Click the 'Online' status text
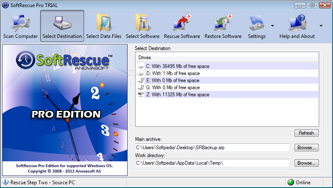The image size is (333, 188). point(303,183)
